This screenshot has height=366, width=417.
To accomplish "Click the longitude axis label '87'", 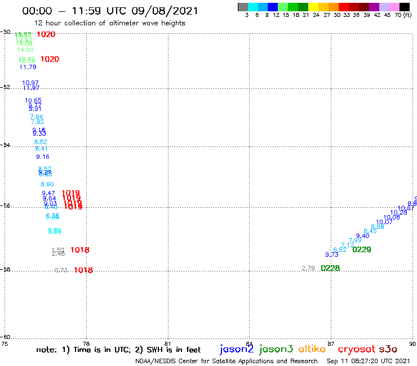I will click(331, 343).
